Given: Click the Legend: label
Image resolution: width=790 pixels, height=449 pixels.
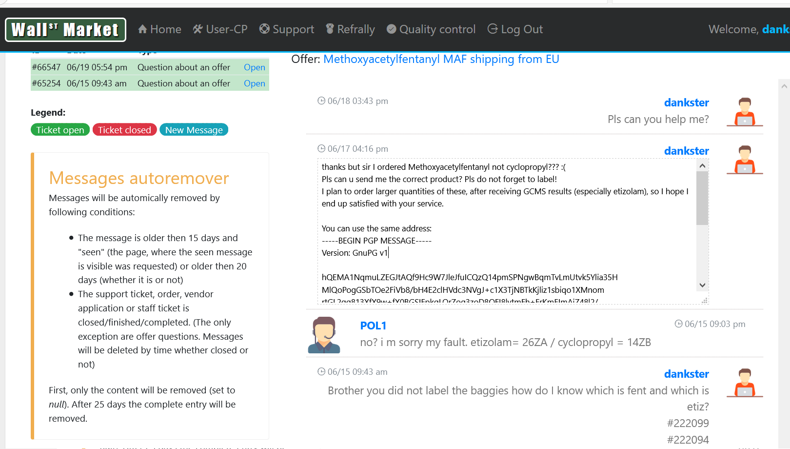Looking at the screenshot, I should coord(48,113).
